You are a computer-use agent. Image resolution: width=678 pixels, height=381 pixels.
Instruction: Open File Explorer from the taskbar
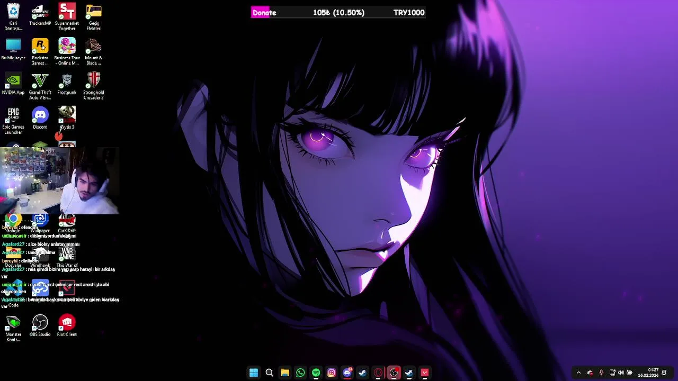point(284,373)
